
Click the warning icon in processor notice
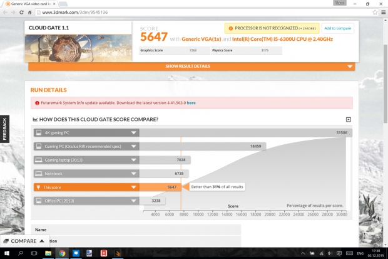click(231, 28)
